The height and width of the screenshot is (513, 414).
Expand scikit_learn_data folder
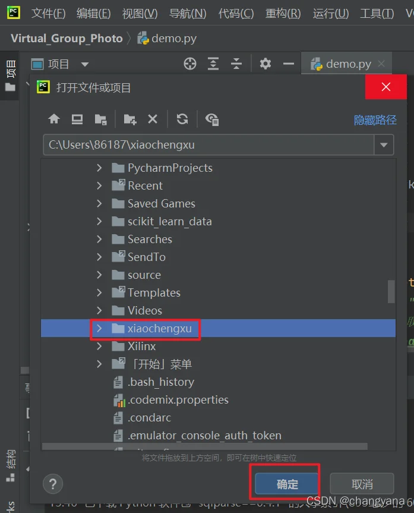[99, 221]
